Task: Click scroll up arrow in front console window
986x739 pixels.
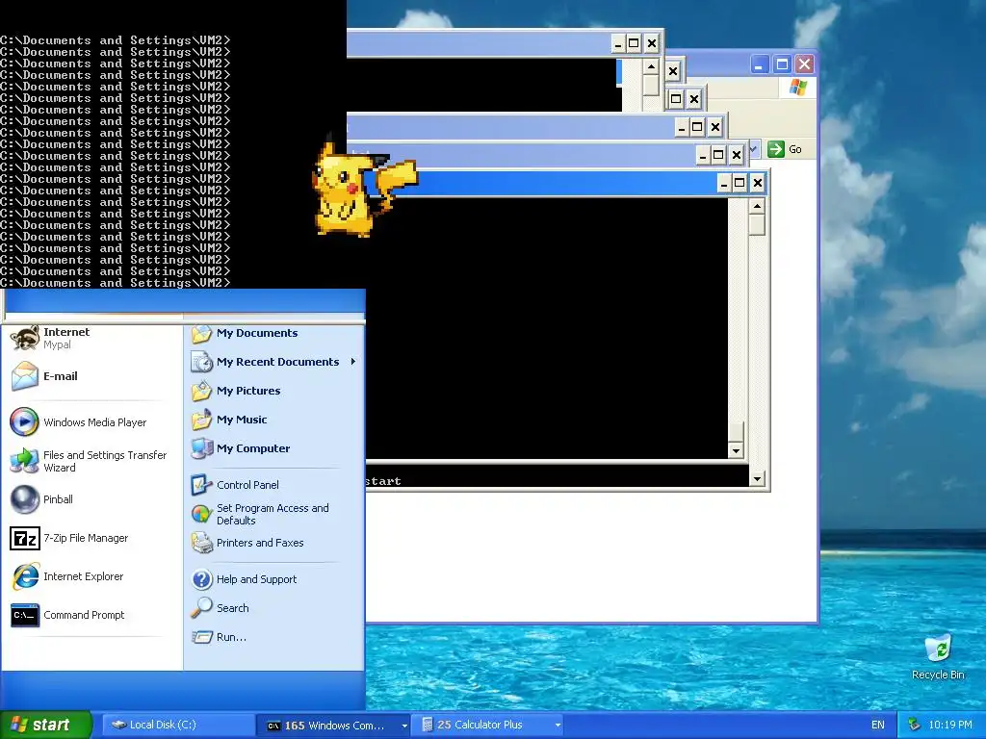Action: tap(757, 206)
